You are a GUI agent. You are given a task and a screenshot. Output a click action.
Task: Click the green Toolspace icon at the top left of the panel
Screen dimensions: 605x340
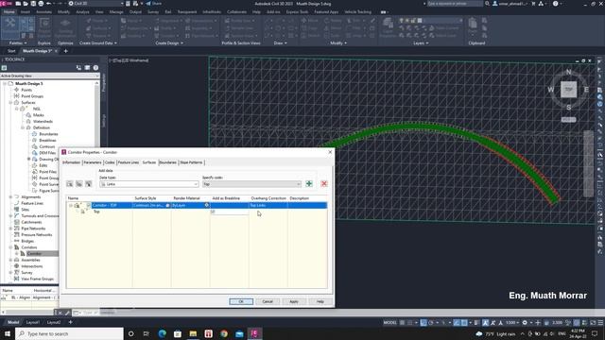click(x=4, y=68)
